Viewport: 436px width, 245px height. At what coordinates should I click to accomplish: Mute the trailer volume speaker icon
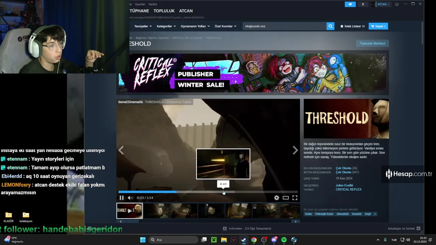130,198
